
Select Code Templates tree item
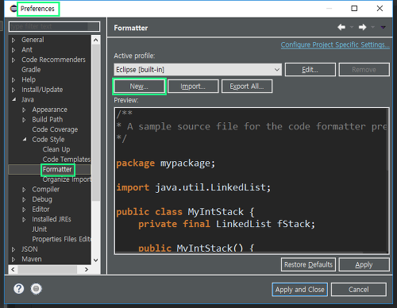67,160
